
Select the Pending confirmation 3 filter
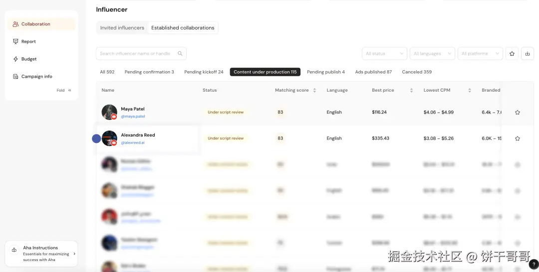click(149, 72)
